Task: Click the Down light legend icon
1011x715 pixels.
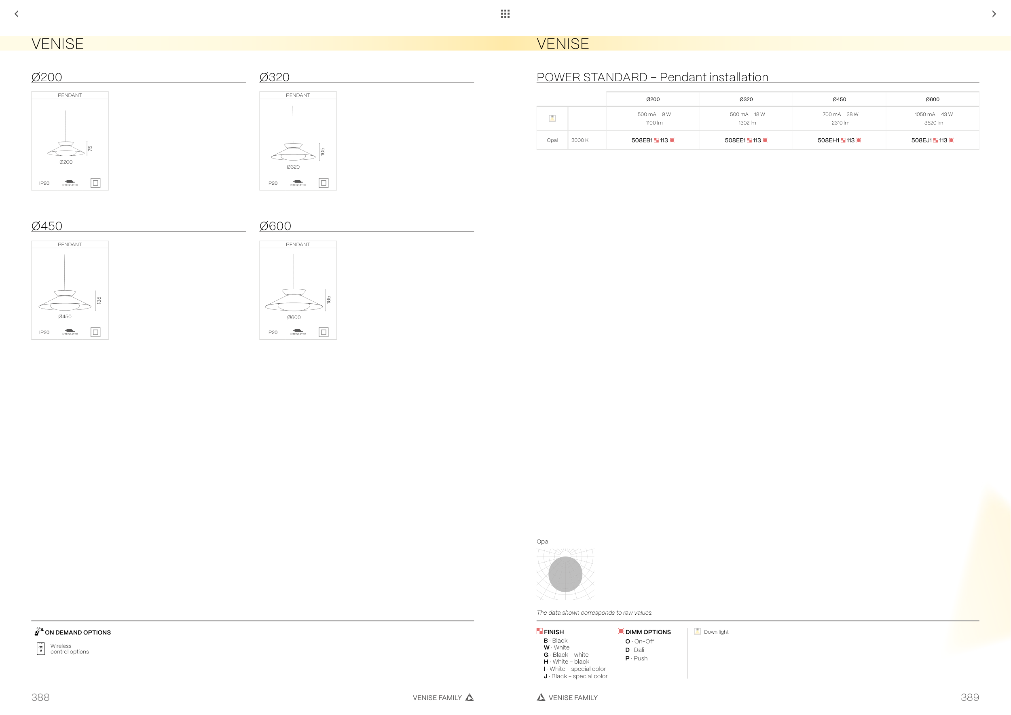Action: coord(698,631)
